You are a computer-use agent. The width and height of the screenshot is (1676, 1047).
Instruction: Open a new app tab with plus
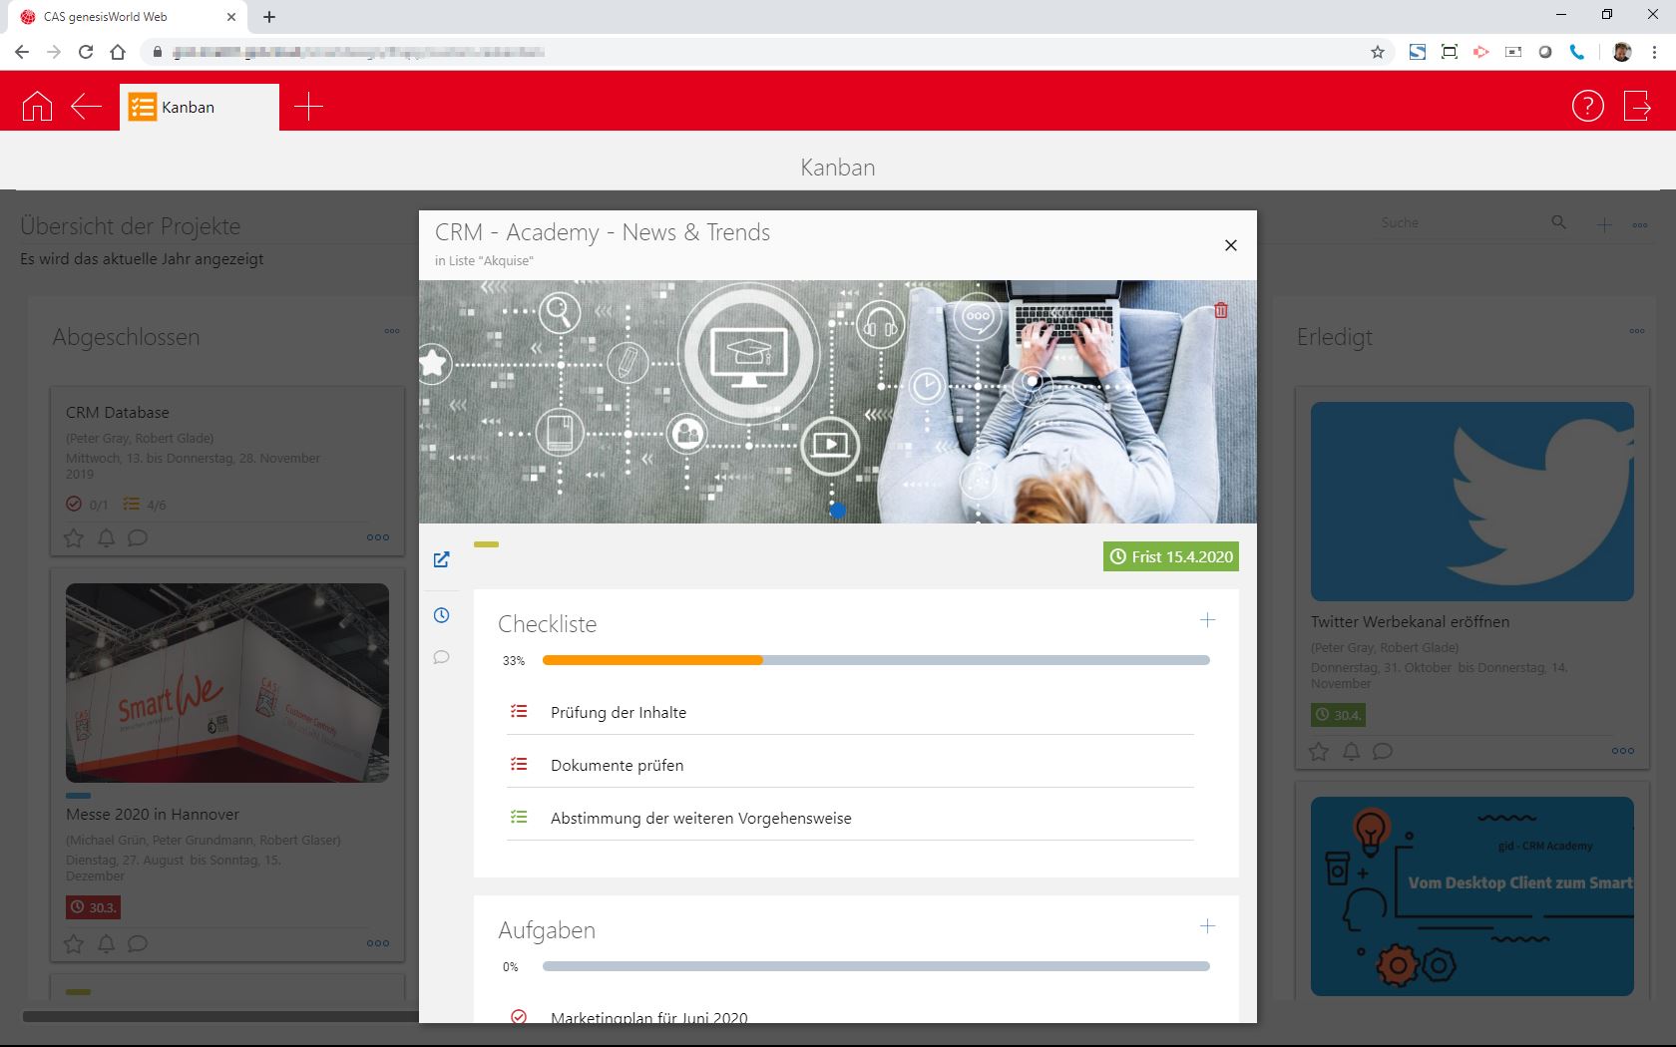pyautogui.click(x=308, y=106)
